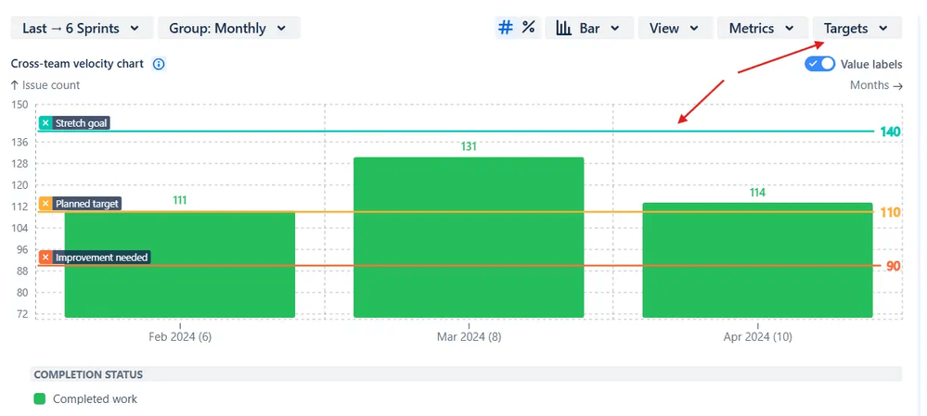Click the Cross-team velocity chart title

coord(77,64)
